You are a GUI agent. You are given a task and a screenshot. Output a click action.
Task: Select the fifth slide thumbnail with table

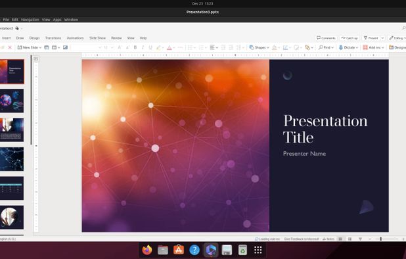click(x=12, y=188)
